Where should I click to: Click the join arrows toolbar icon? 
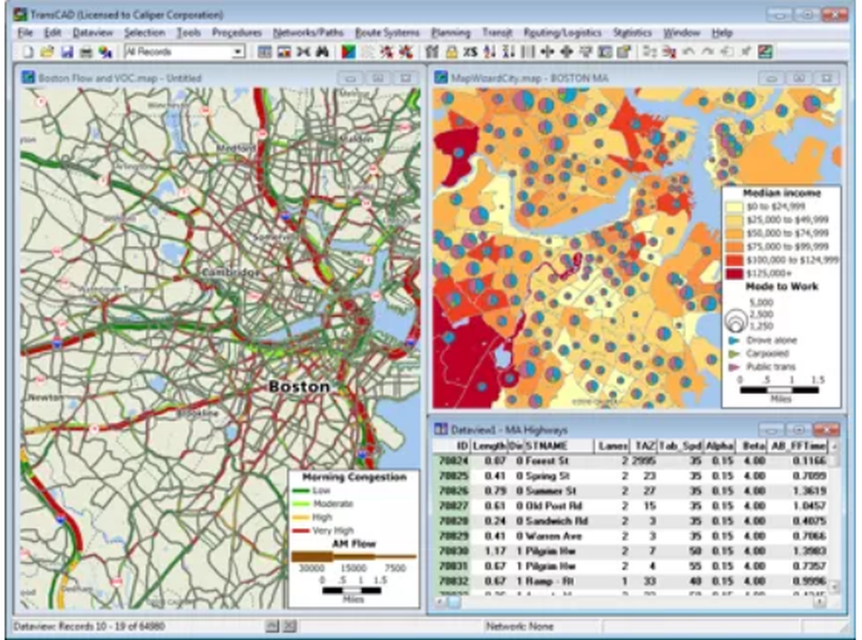(x=303, y=53)
